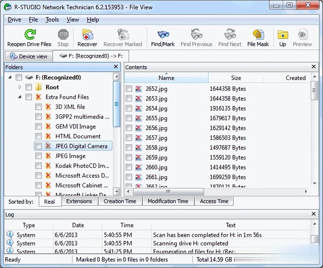Screen dimensions: 323x268
Task: Click the file icon of 2652.jpg
Action: [138, 89]
